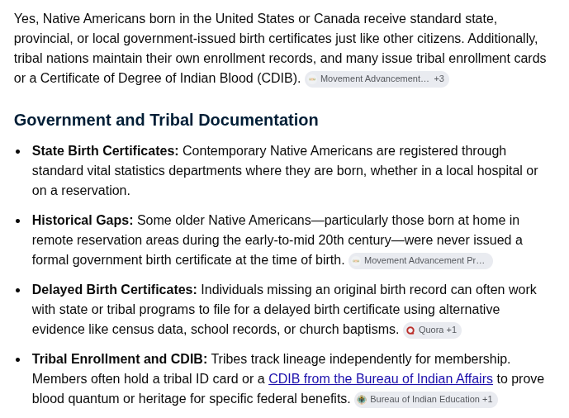The height and width of the screenshot is (418, 569).
Task: Click the Movement Advancement favicon in first citation
Action: [312, 79]
